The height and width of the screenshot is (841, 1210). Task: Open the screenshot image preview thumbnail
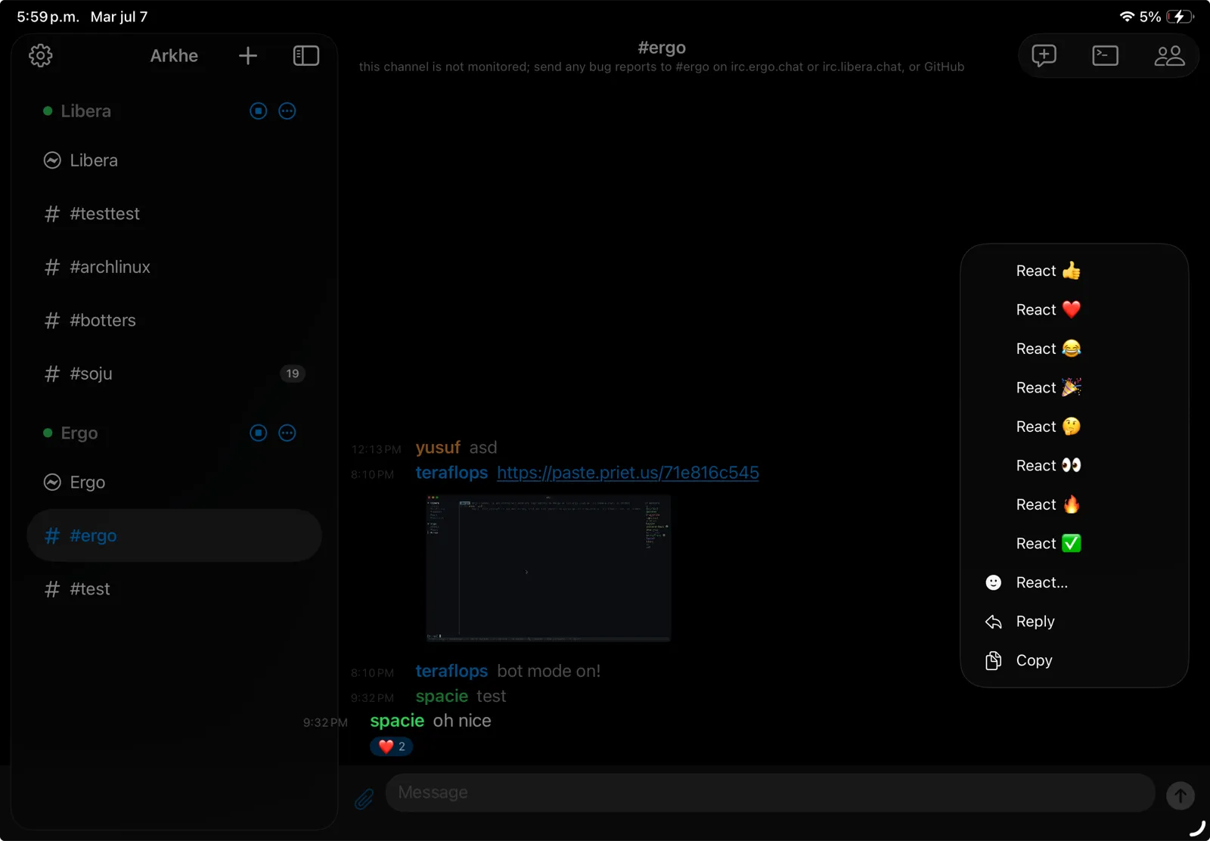548,568
